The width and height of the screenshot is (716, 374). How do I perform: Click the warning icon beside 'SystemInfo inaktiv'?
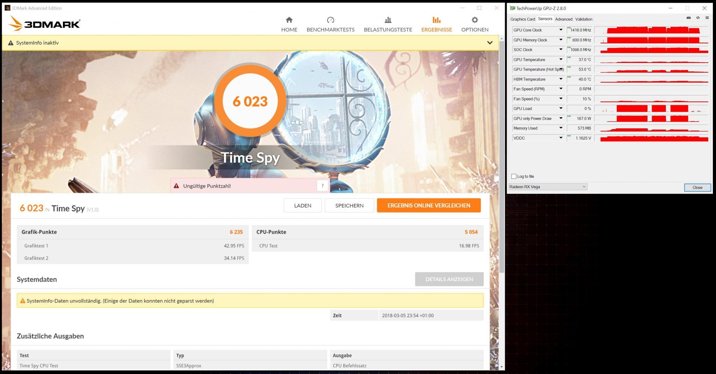(11, 43)
